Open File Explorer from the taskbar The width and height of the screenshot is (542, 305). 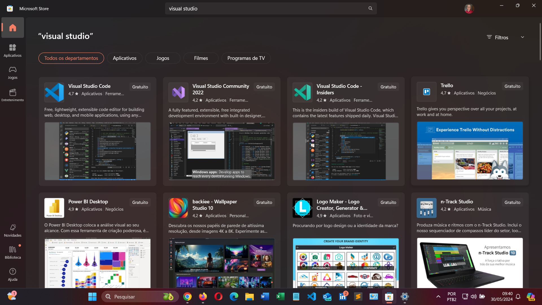click(x=250, y=297)
